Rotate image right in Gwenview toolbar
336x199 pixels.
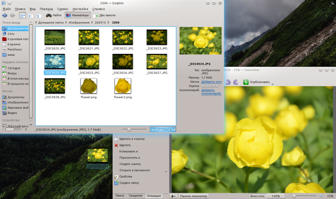tap(236, 82)
